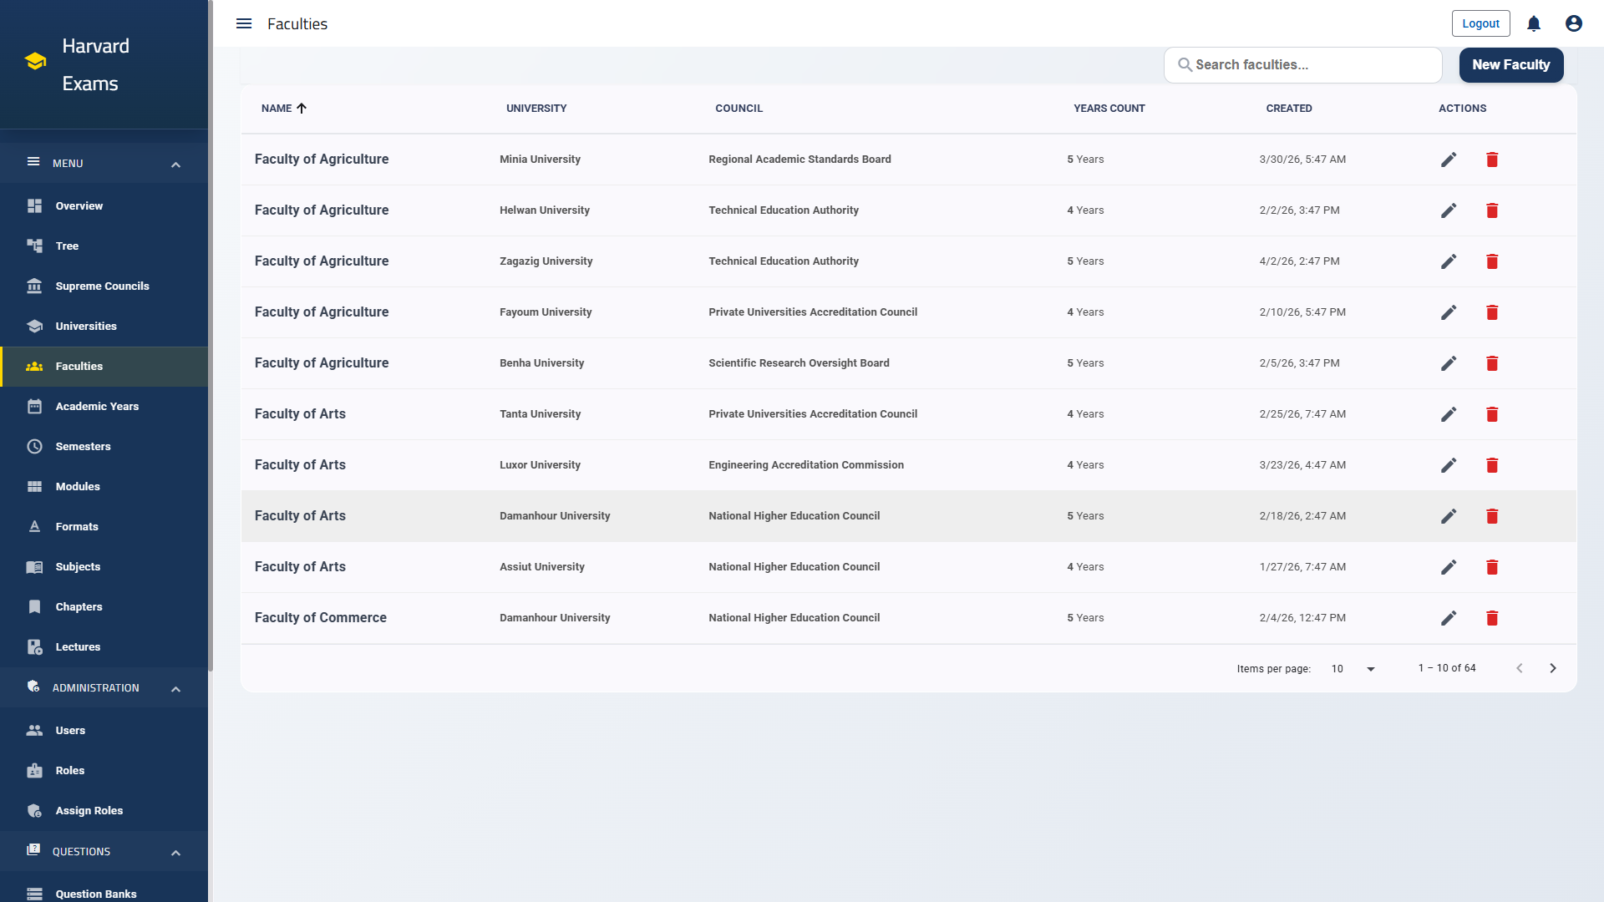The height and width of the screenshot is (902, 1604).
Task: Collapse the ADMINISTRATION section
Action: tap(175, 688)
